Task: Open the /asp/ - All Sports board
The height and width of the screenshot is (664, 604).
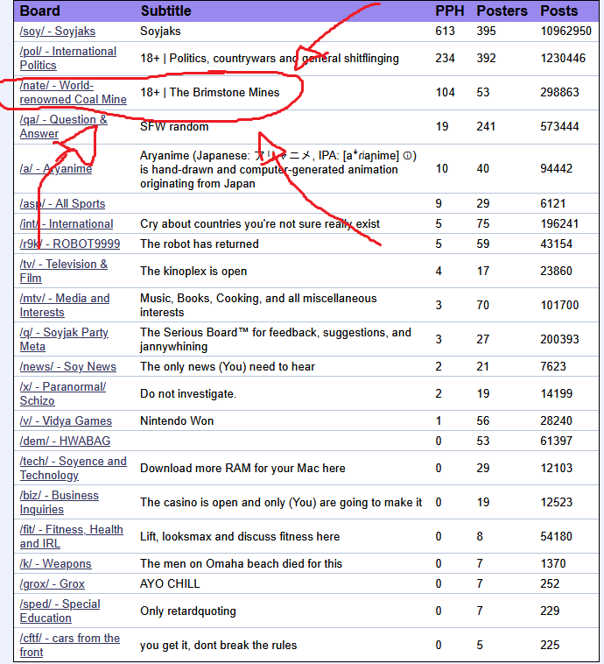Action: click(62, 204)
